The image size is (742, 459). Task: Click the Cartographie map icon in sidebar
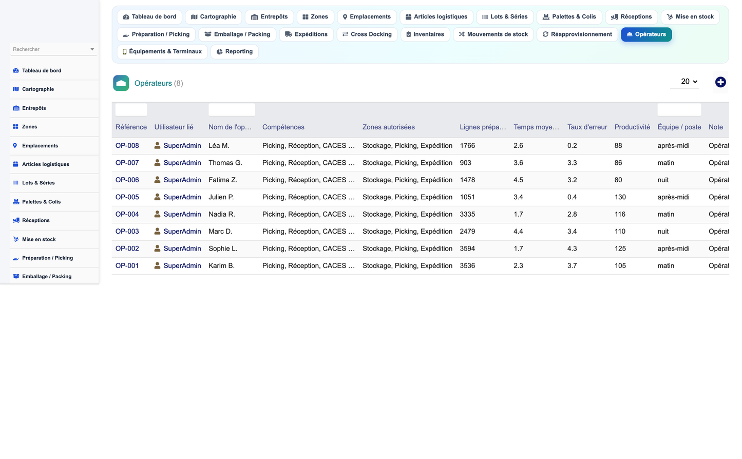[x=16, y=89]
